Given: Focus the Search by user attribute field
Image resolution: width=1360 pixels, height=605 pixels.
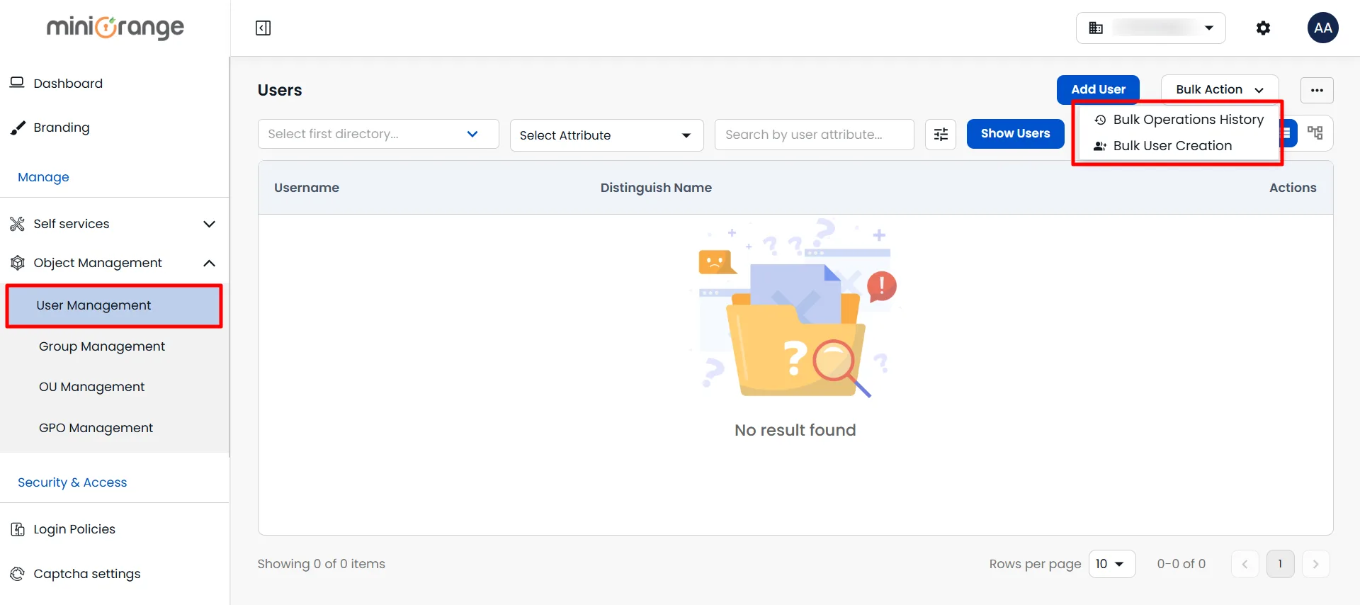Looking at the screenshot, I should (814, 135).
